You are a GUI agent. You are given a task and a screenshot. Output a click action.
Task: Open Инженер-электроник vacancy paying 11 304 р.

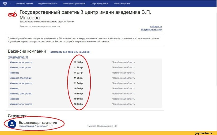[x=21, y=78]
